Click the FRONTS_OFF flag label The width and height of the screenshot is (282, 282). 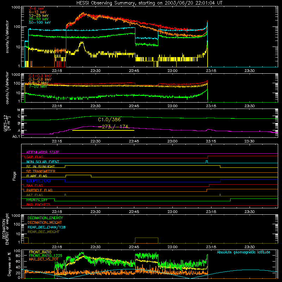(37, 200)
